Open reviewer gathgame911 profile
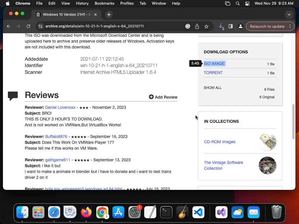This screenshot has width=299, height=224. pyautogui.click(x=58, y=160)
